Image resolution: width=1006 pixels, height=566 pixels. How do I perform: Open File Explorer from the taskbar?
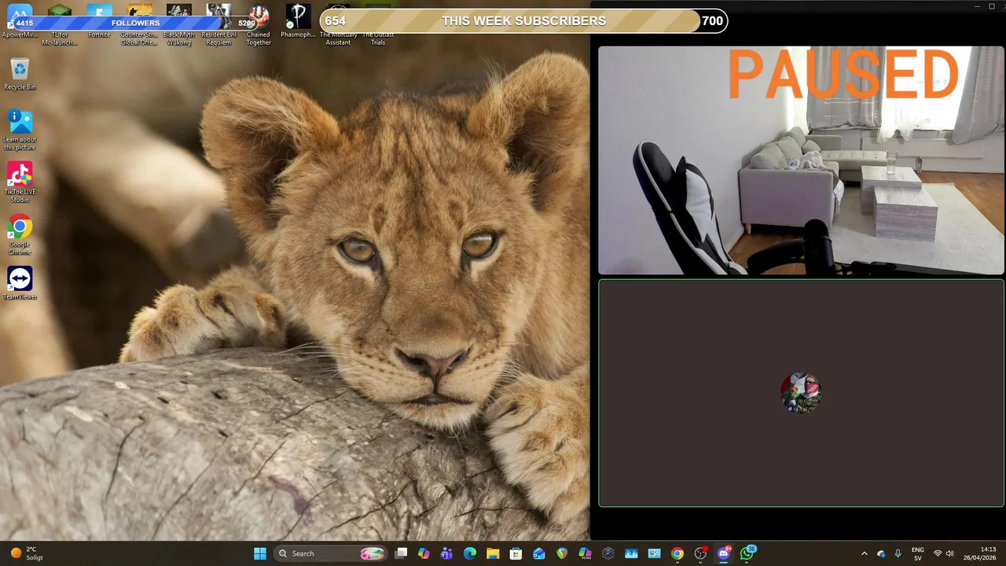click(493, 553)
